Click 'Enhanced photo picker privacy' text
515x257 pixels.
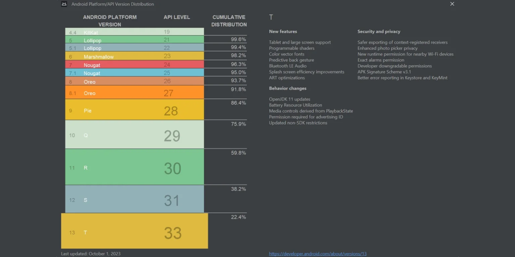click(388, 48)
